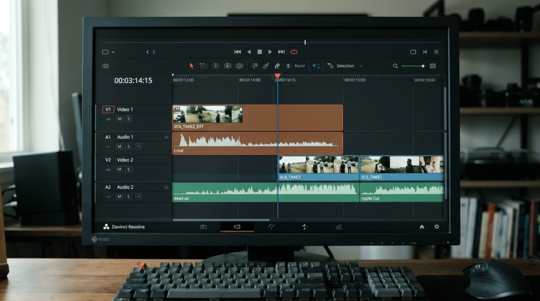Mute the Video 2 track
The width and height of the screenshot is (540, 301).
coord(120,169)
